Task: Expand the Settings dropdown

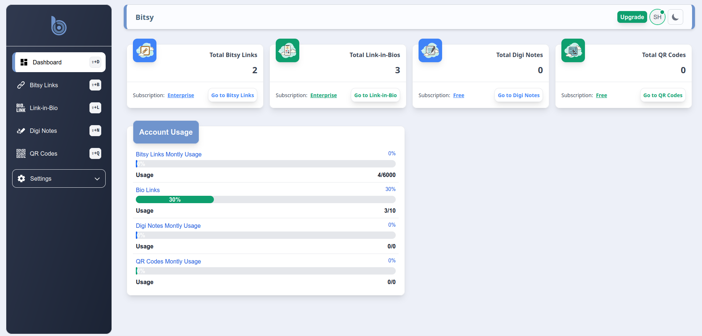Action: pyautogui.click(x=59, y=178)
